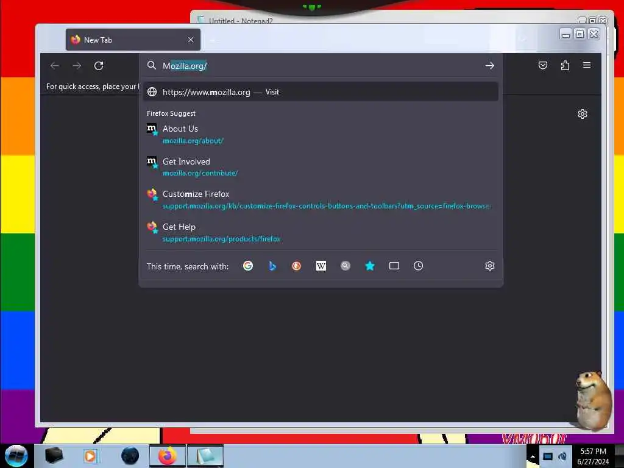
Task: Select the gray magnifier search engine icon
Action: [346, 266]
